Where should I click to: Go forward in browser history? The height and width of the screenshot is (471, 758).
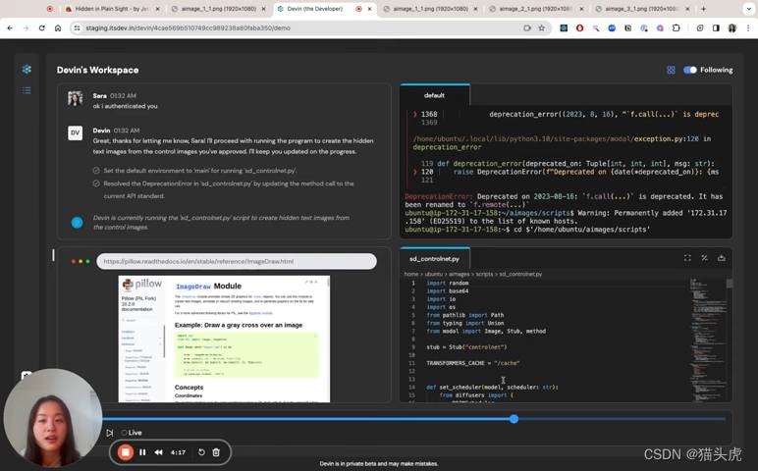[27, 28]
